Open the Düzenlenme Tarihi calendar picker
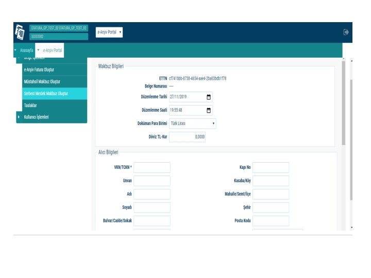Screen dimensions: 371x278 click(x=209, y=97)
